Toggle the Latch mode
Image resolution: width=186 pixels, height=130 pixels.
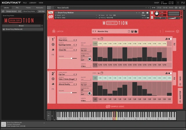coord(58,31)
